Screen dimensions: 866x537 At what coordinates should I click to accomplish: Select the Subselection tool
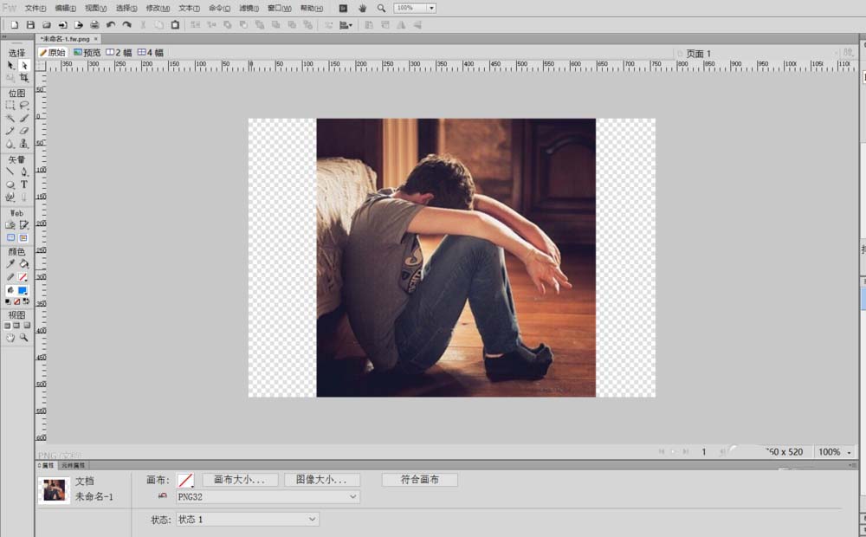[x=23, y=65]
